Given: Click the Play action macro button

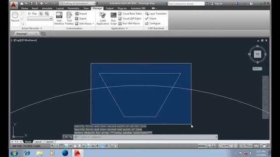Looking at the screenshot, I should pyautogui.click(x=32, y=14).
